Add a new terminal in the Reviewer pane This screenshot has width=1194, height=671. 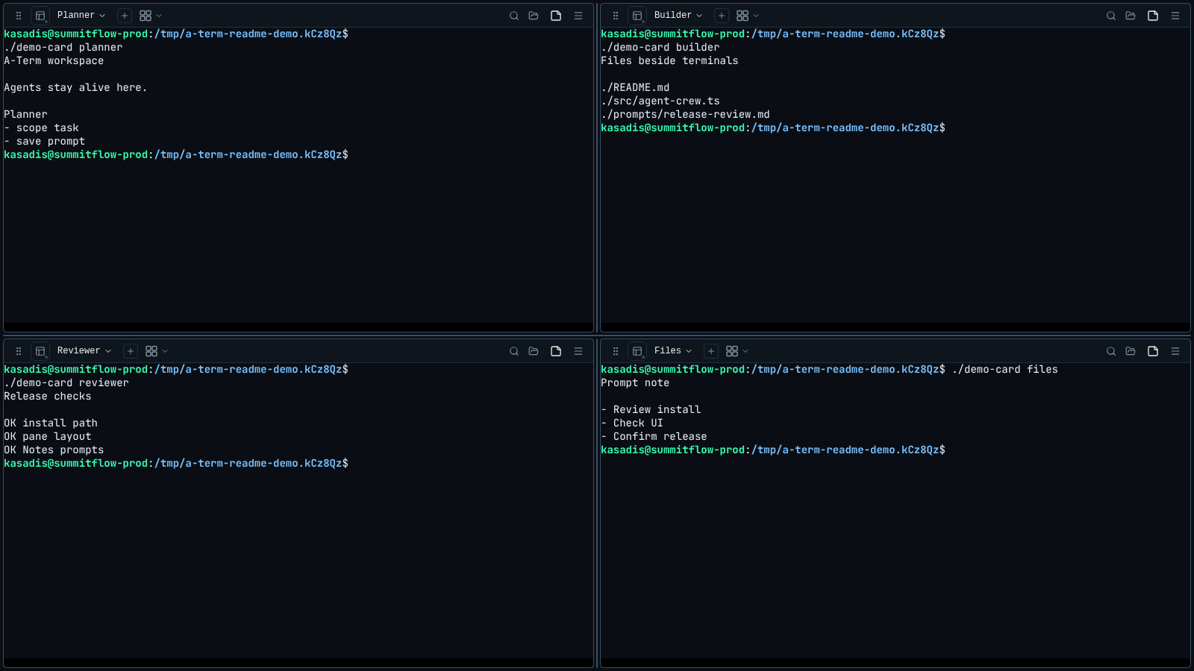[131, 351]
